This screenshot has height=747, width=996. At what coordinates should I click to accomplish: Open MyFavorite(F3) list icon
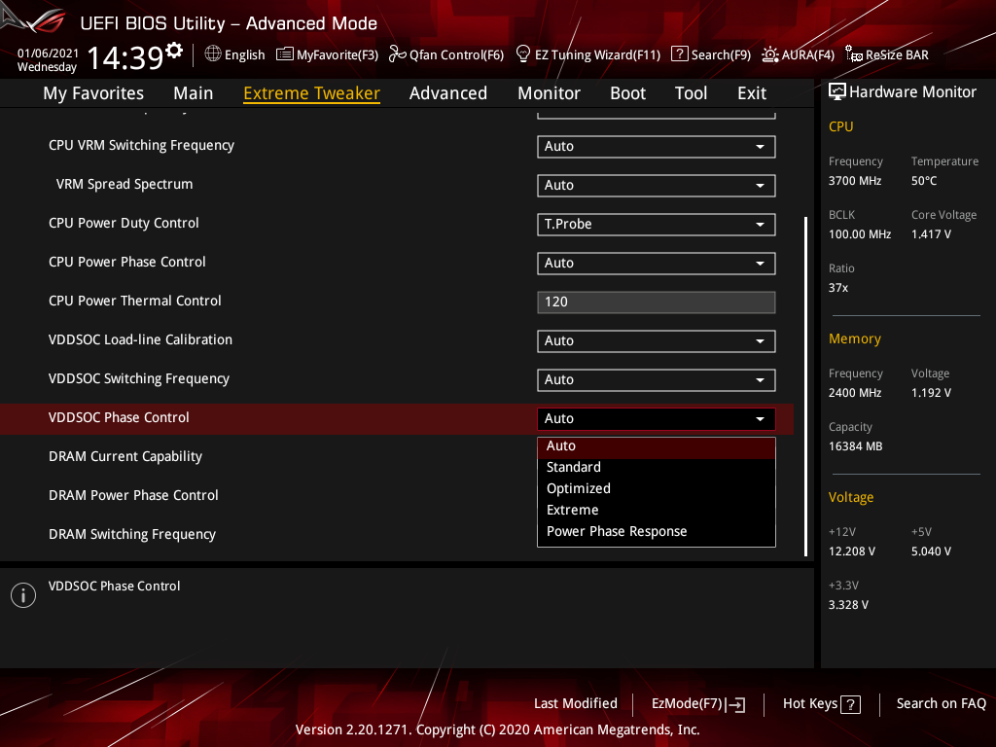click(285, 54)
